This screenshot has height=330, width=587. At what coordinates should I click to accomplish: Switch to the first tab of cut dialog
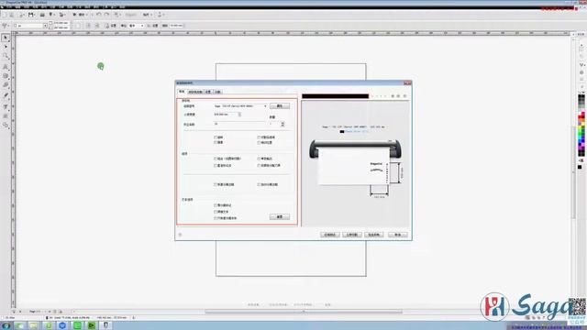[x=182, y=92]
